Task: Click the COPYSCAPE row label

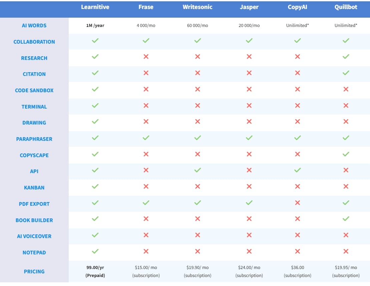Action: point(34,155)
